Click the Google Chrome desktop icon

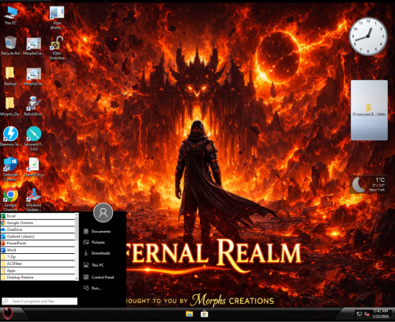coord(10,199)
